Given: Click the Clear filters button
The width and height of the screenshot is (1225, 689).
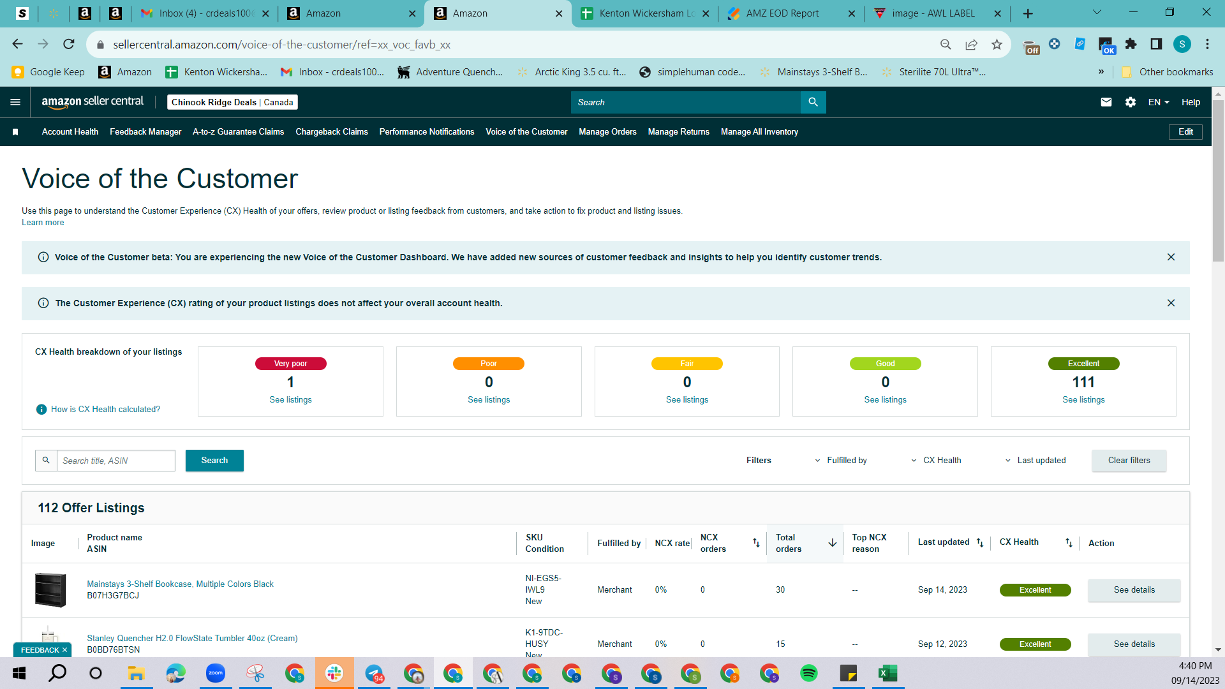Looking at the screenshot, I should [1129, 461].
